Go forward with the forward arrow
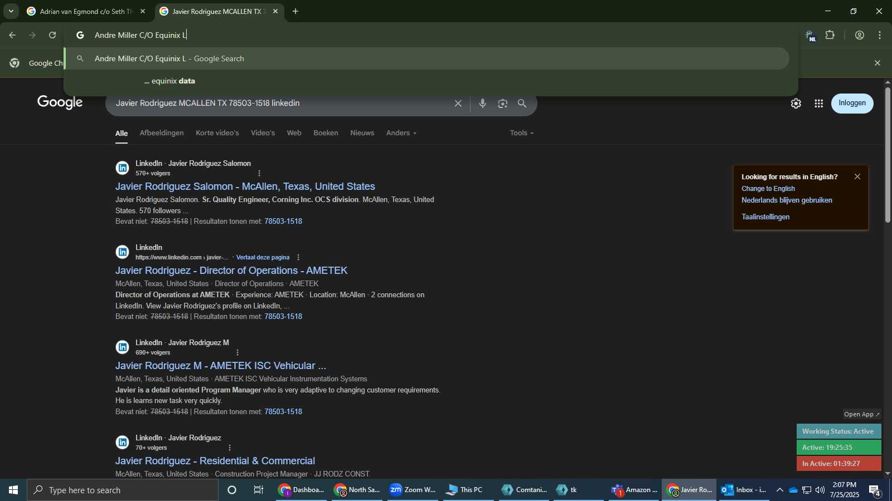The height and width of the screenshot is (501, 892). coord(32,35)
